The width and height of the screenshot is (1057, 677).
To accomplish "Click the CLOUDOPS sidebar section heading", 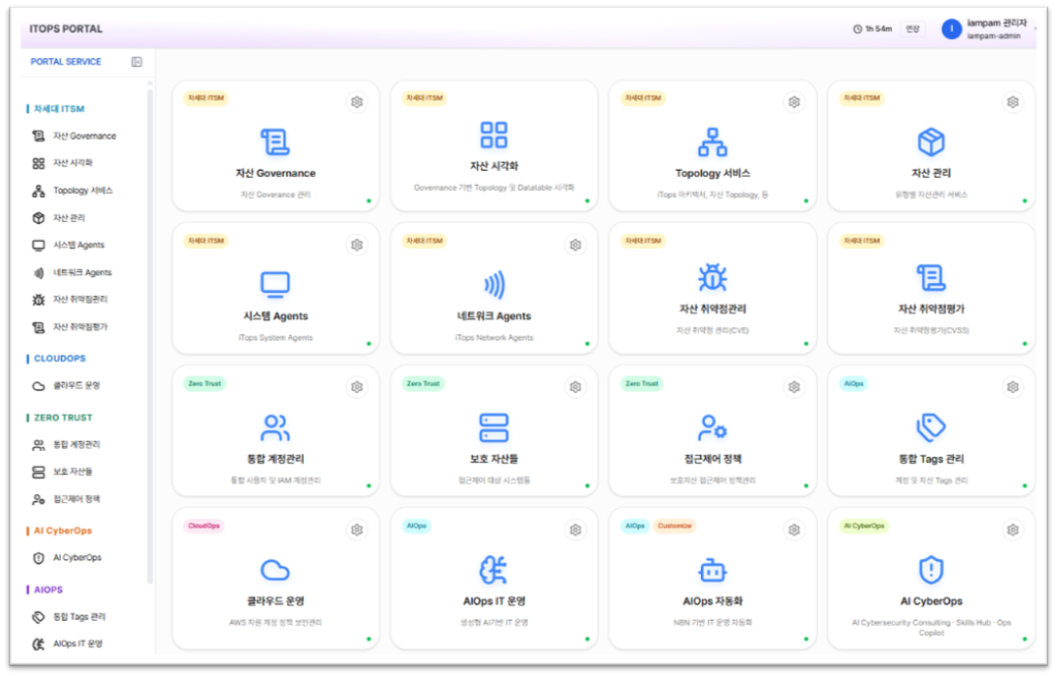I will tap(60, 359).
